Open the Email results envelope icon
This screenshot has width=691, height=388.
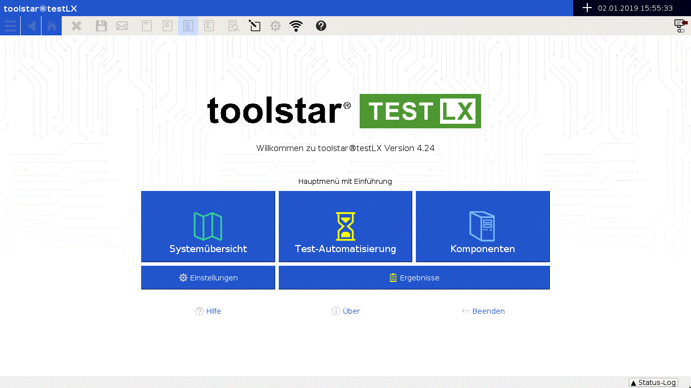[x=121, y=26]
